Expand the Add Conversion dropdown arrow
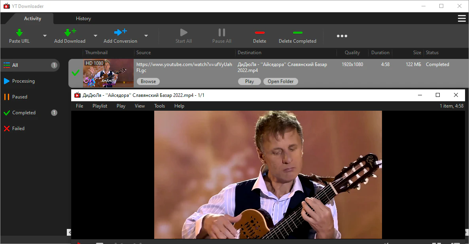This screenshot has width=469, height=244. click(146, 36)
